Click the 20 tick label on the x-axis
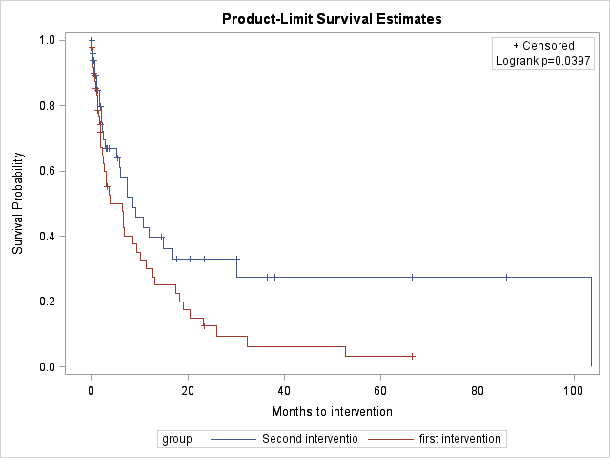 pos(188,389)
